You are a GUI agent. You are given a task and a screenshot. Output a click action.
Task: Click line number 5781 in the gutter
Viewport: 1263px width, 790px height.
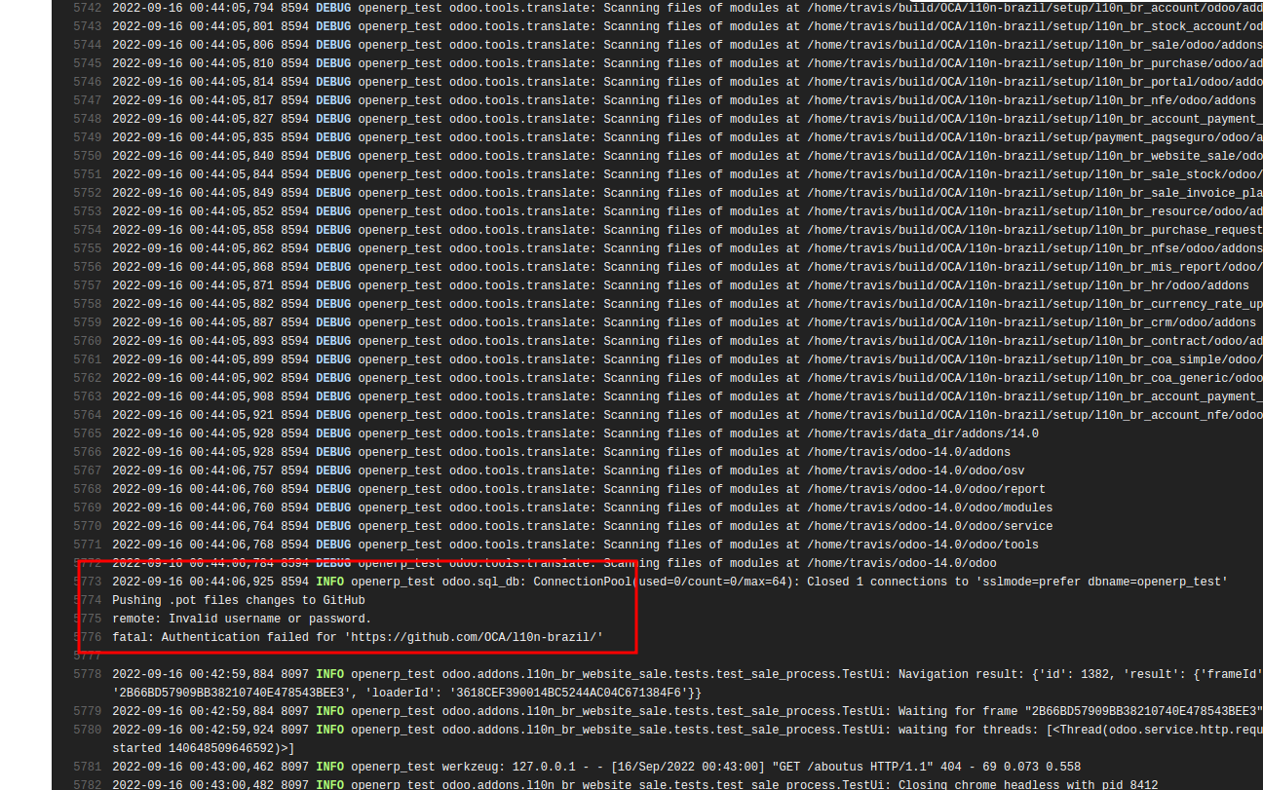click(x=87, y=767)
